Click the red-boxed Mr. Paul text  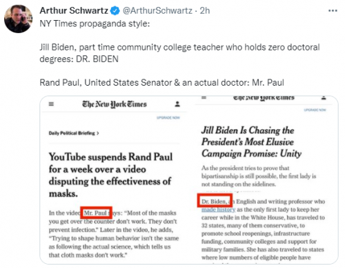[96, 213]
